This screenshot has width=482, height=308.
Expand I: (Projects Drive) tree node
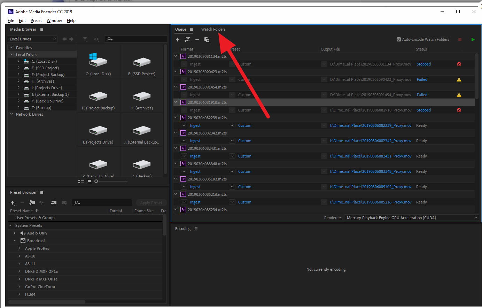pyautogui.click(x=19, y=87)
